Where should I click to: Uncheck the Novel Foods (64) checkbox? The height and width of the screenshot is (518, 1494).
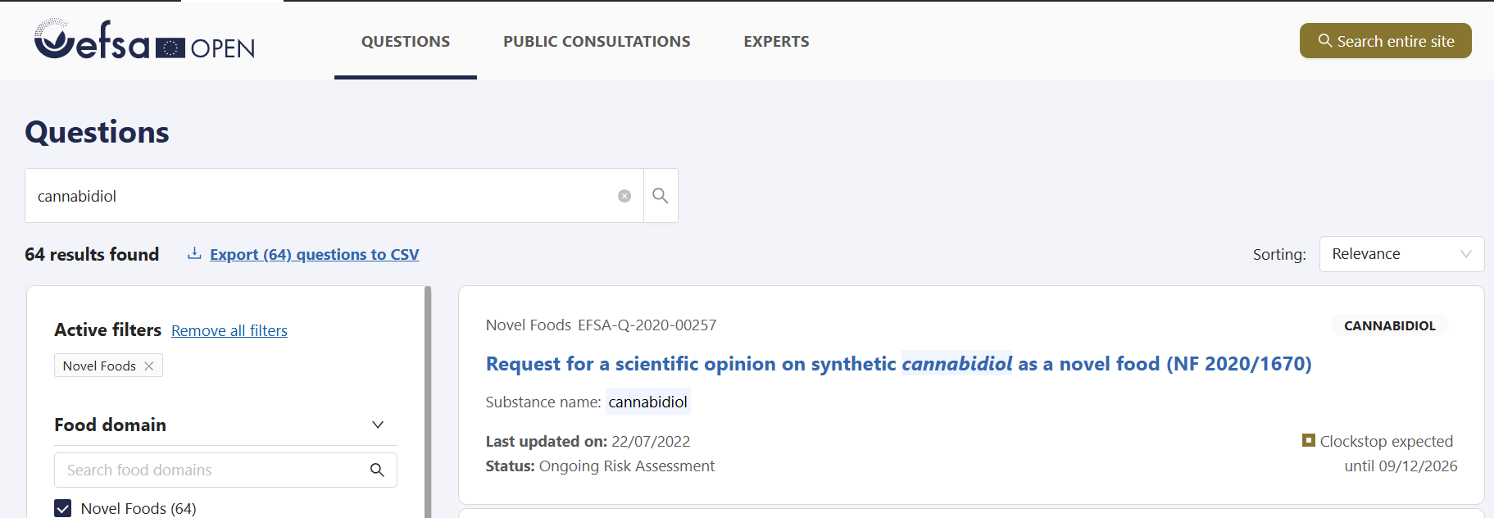click(x=63, y=508)
